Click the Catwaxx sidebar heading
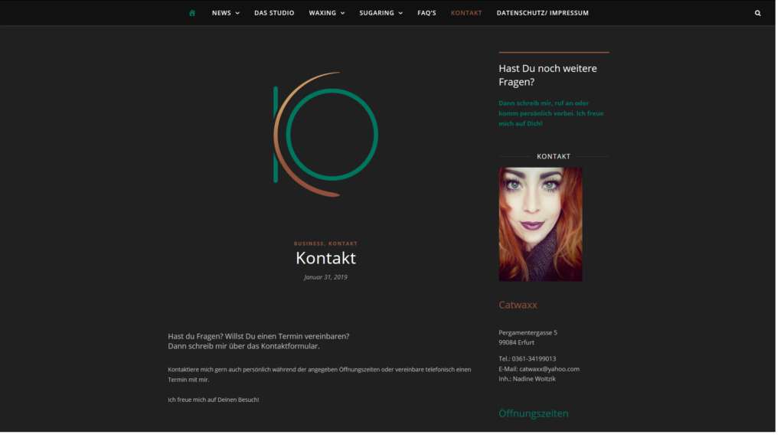Viewport: 784px width, 441px height. click(518, 305)
